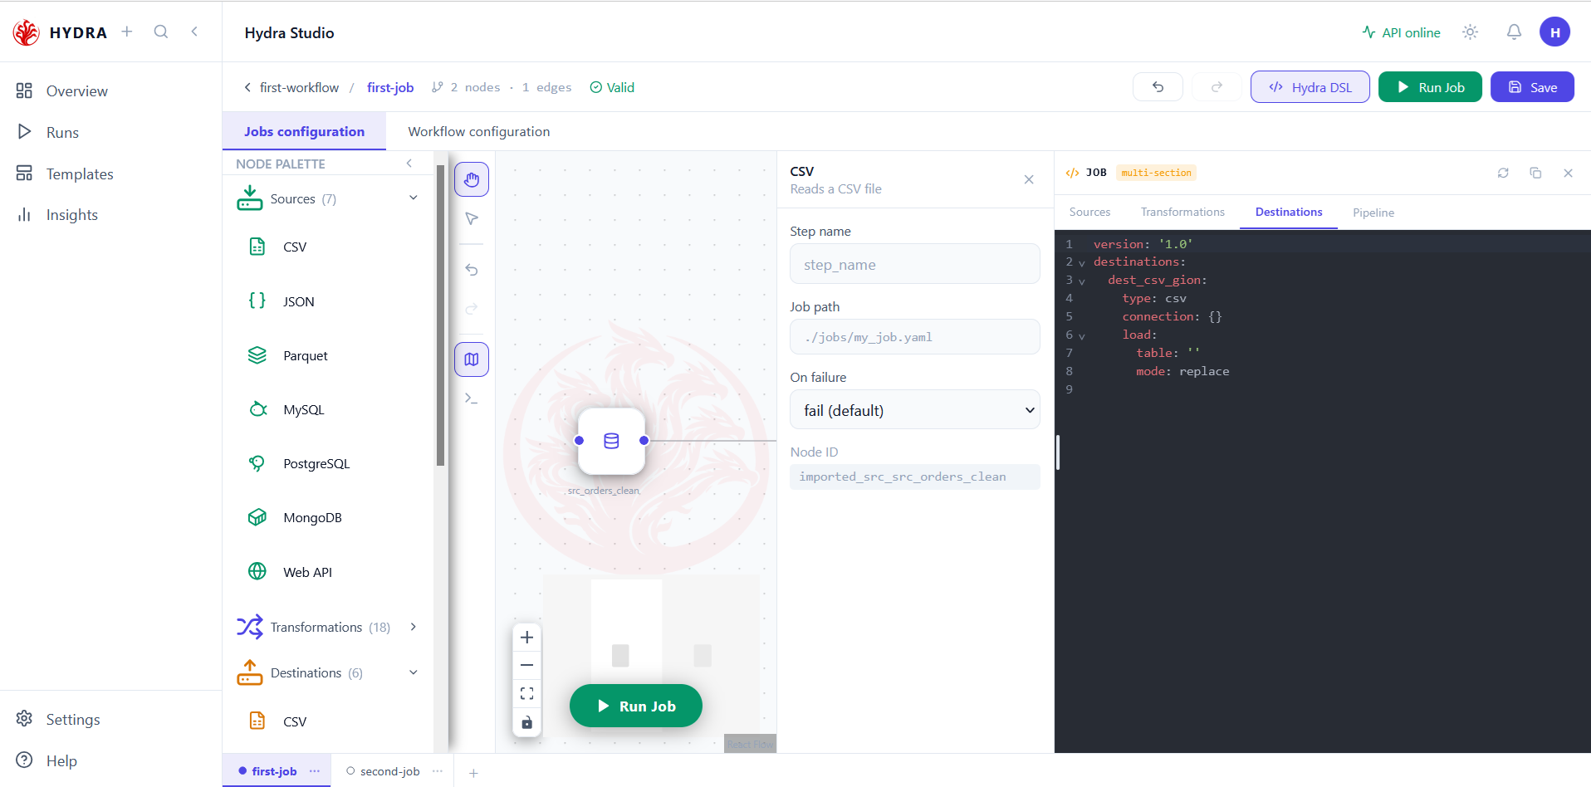Go back using the first-workflow breadcrumb
Screen dimensions: 1591x787
tap(291, 87)
